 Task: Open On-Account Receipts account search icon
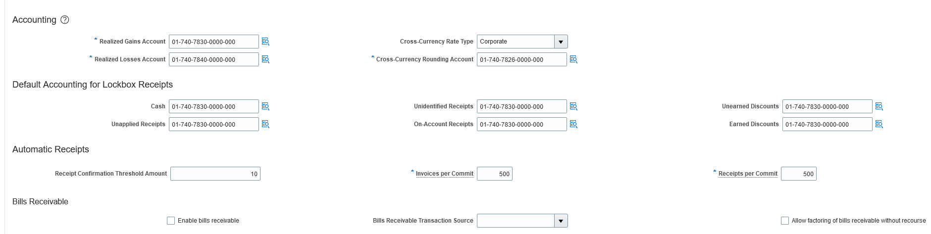[573, 124]
